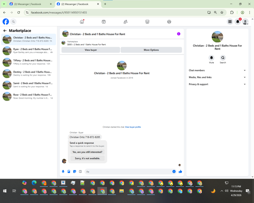The image size is (254, 203).
Task: Open the Rose conversation in the list
Action: point(28,96)
